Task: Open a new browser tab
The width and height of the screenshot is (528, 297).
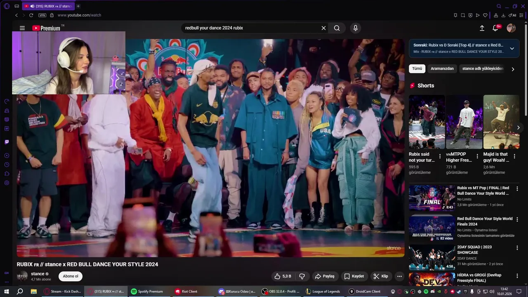Action: click(78, 6)
